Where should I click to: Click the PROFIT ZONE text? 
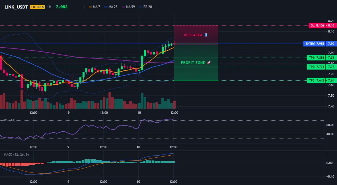pos(193,63)
